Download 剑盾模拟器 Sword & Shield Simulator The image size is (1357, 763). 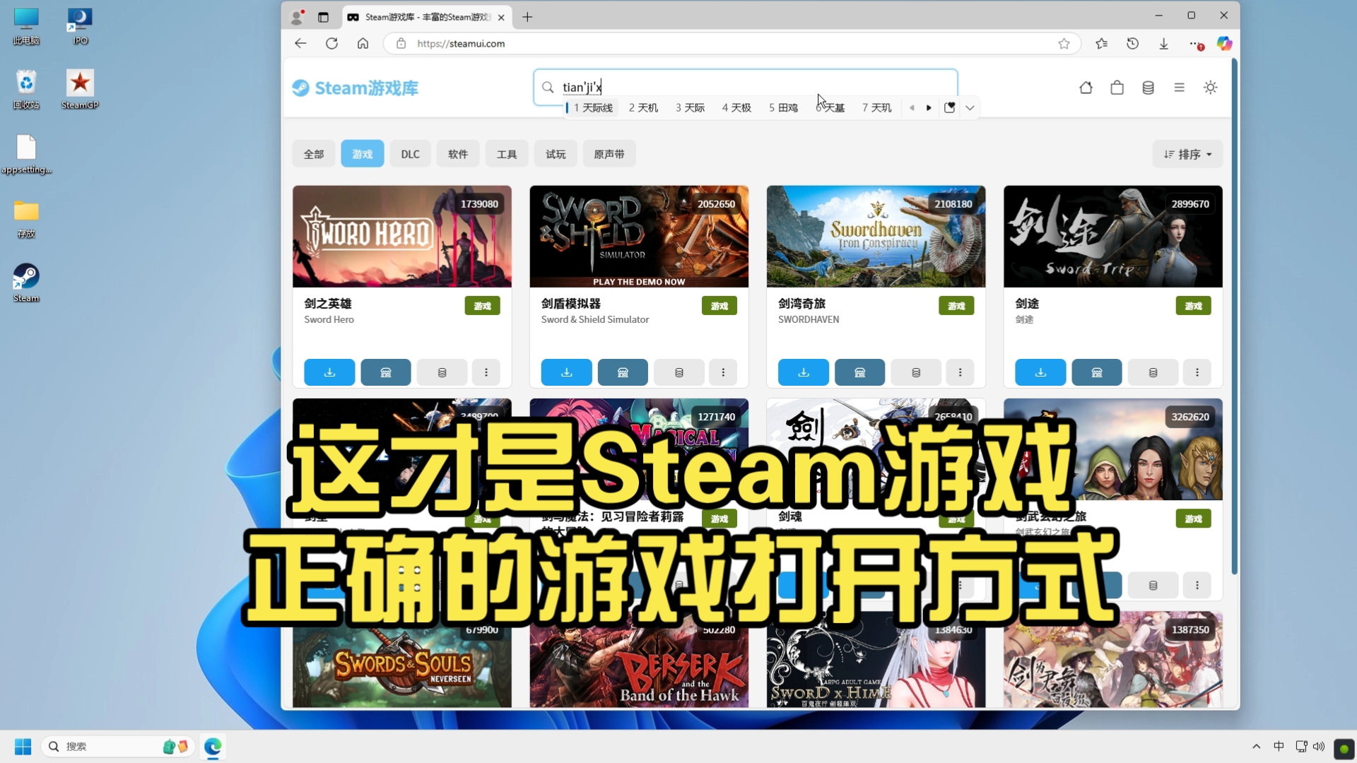click(566, 372)
